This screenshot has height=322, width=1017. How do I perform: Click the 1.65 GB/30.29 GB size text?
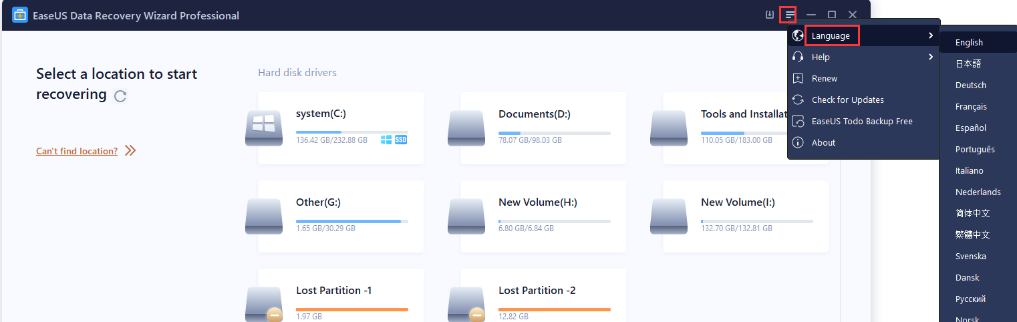tap(325, 228)
